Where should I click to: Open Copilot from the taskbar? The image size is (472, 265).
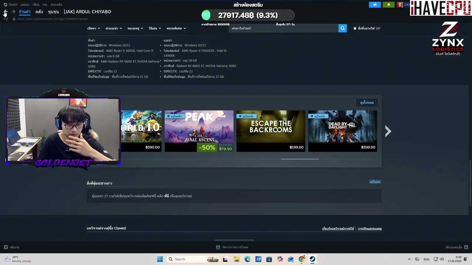pos(280,259)
